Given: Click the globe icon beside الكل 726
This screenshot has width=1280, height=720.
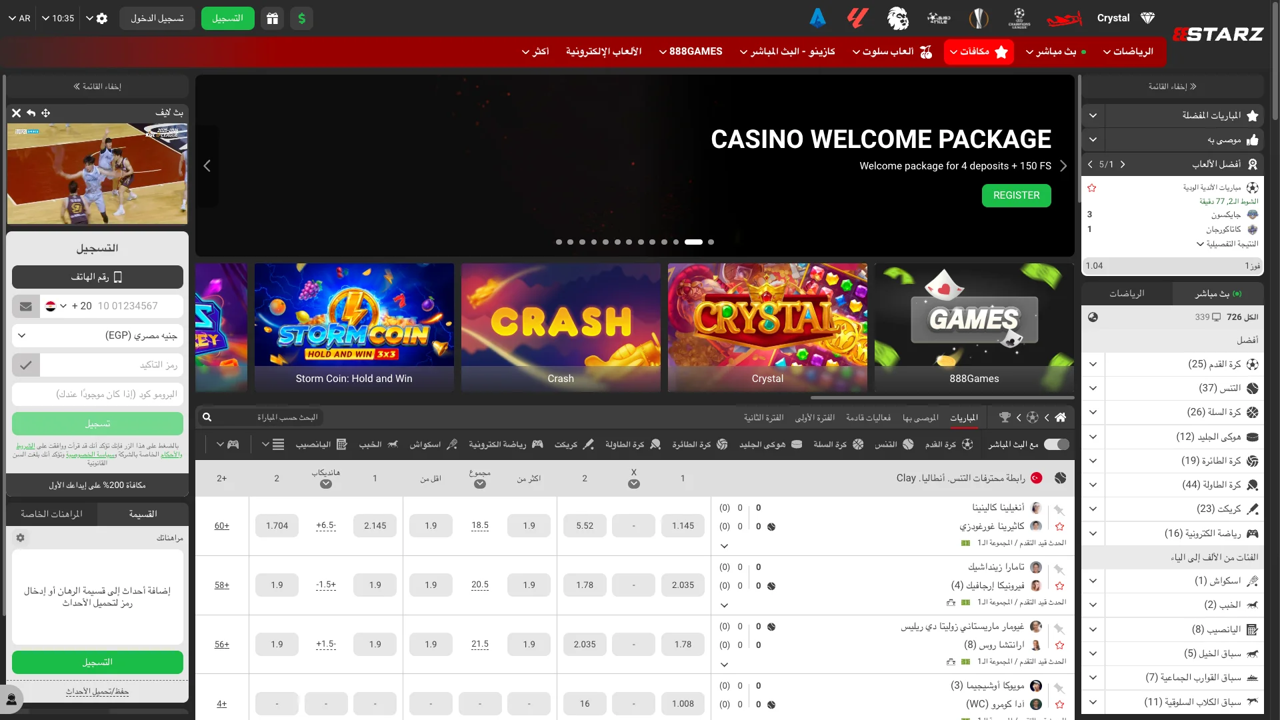Looking at the screenshot, I should click(x=1093, y=317).
